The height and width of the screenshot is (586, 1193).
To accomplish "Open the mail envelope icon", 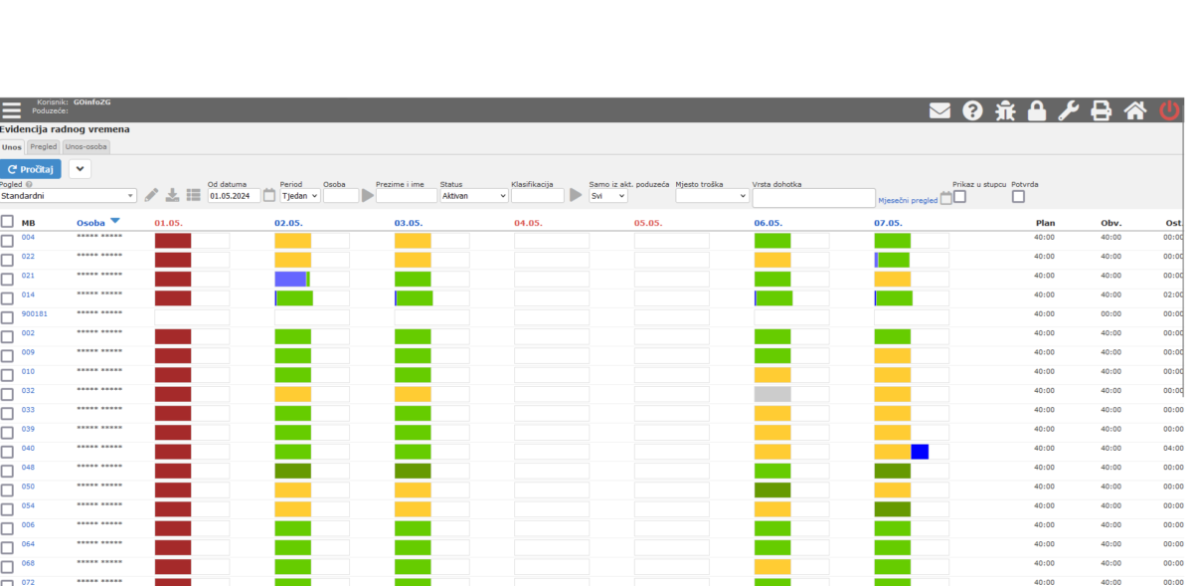I will click(x=939, y=110).
